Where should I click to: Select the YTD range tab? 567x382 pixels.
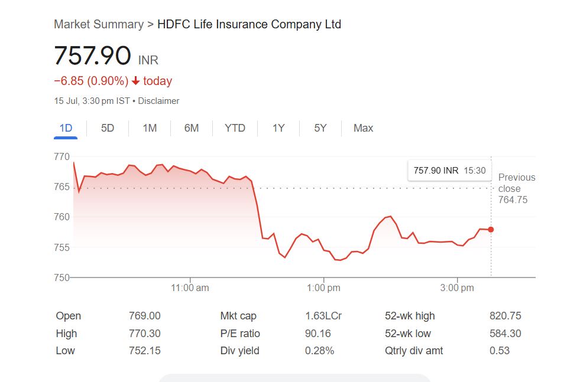[x=235, y=128]
